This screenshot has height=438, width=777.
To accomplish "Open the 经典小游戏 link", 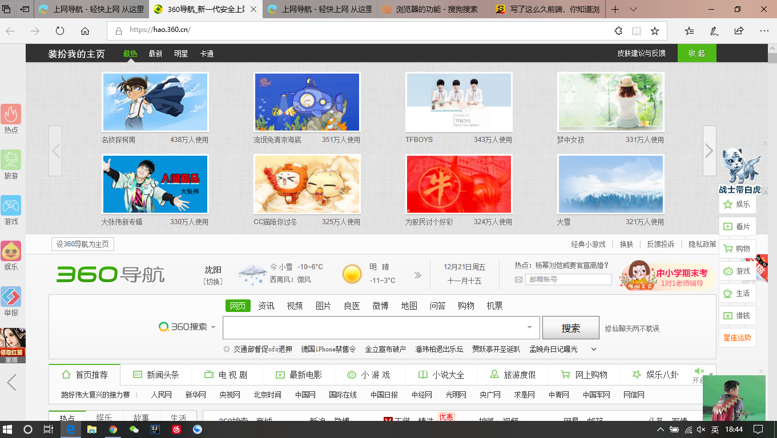I will coord(588,244).
